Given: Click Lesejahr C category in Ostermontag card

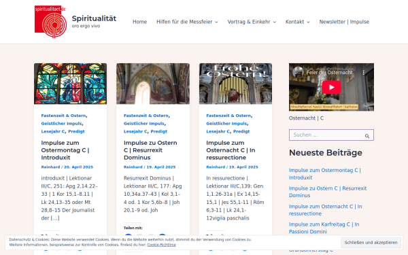Looking at the screenshot, I should (53, 131).
